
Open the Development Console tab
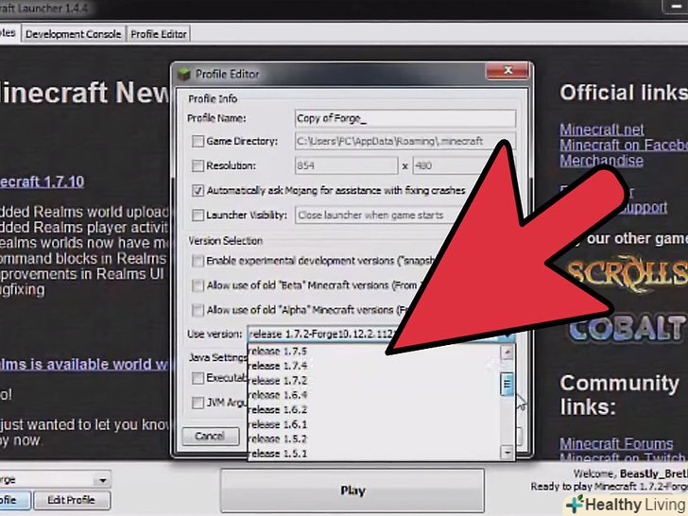click(x=73, y=34)
